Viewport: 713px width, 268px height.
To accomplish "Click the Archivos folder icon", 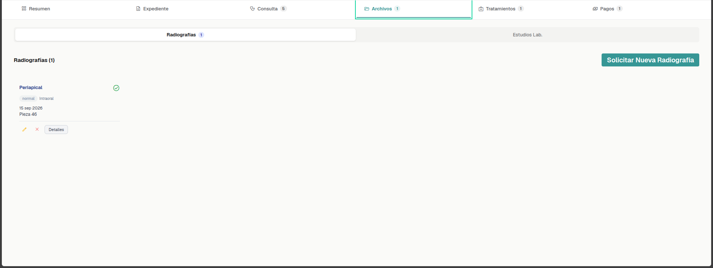I will [367, 9].
